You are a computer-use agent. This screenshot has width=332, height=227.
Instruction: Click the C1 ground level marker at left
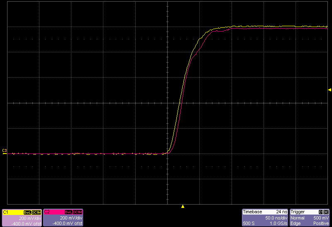[x=5, y=151]
